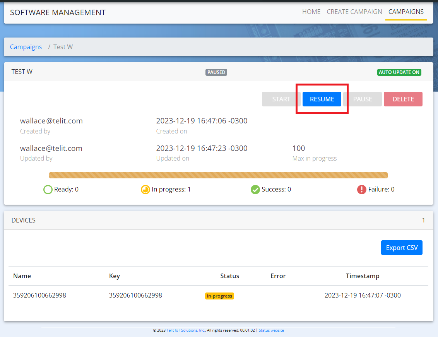This screenshot has height=337, width=438.
Task: Click the START button
Action: pyautogui.click(x=281, y=99)
